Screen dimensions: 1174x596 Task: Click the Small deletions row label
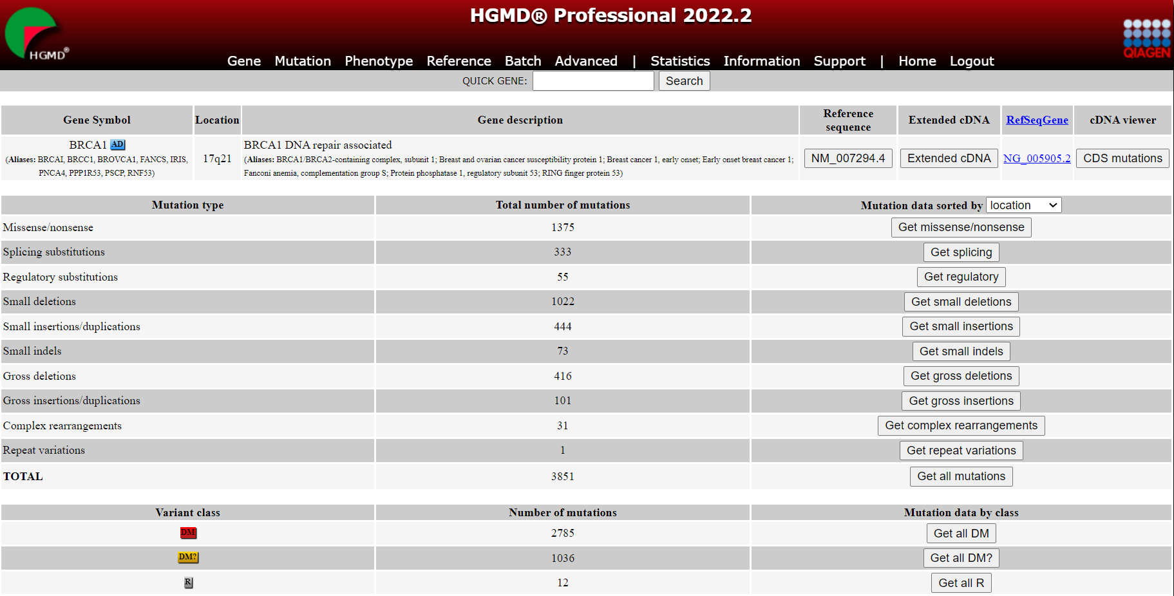[x=39, y=302]
